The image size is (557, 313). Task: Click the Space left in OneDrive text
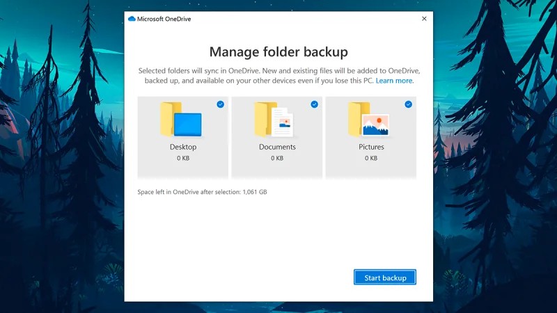pyautogui.click(x=202, y=192)
